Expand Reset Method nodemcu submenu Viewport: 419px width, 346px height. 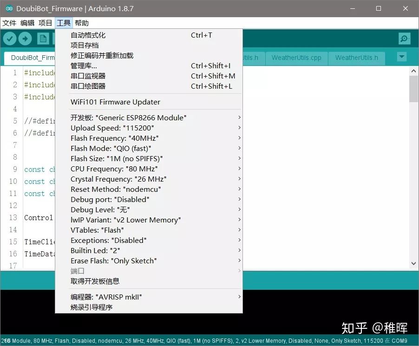pos(149,189)
